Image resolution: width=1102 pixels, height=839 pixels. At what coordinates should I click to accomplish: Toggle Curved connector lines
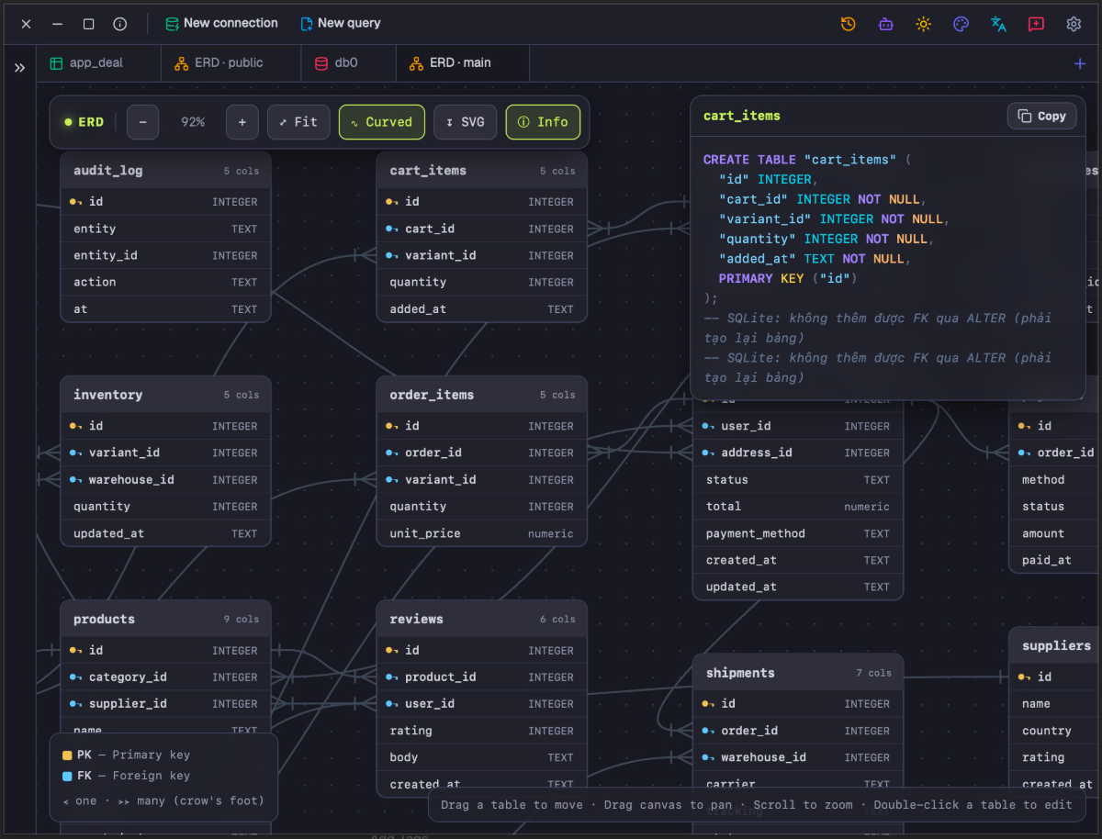[382, 122]
